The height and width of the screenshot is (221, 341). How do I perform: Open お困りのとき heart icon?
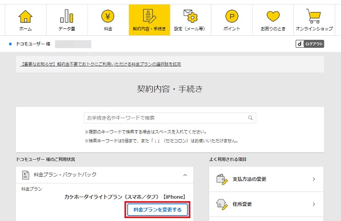click(x=273, y=16)
